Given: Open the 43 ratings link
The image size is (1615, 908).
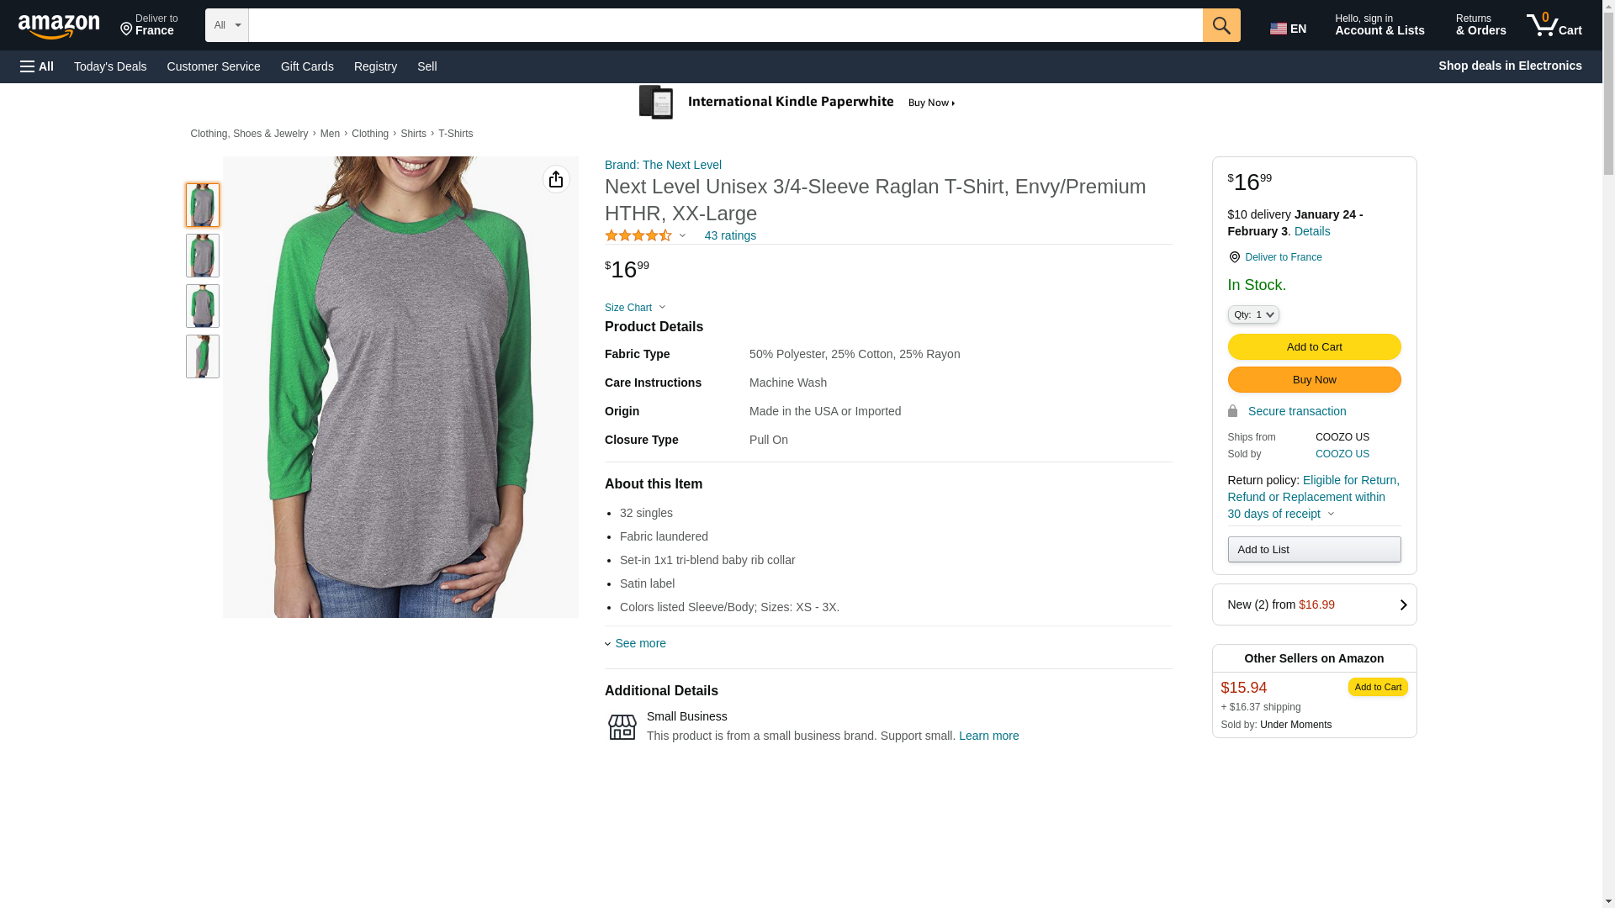Looking at the screenshot, I should [729, 235].
